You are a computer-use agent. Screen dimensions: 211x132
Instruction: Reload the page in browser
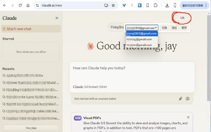click(x=20, y=5)
